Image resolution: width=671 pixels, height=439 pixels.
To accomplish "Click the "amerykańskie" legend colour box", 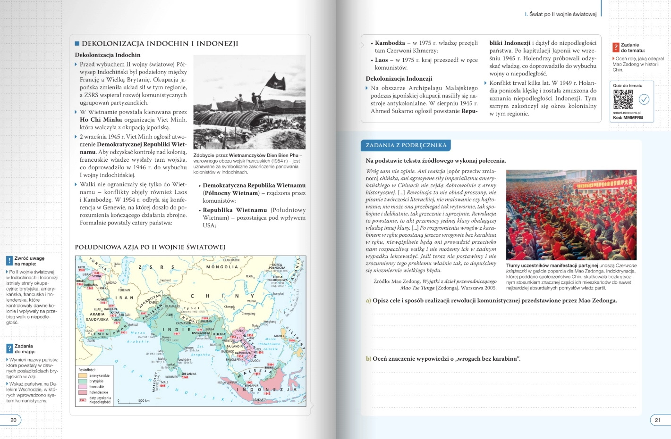I will pyautogui.click(x=83, y=376).
